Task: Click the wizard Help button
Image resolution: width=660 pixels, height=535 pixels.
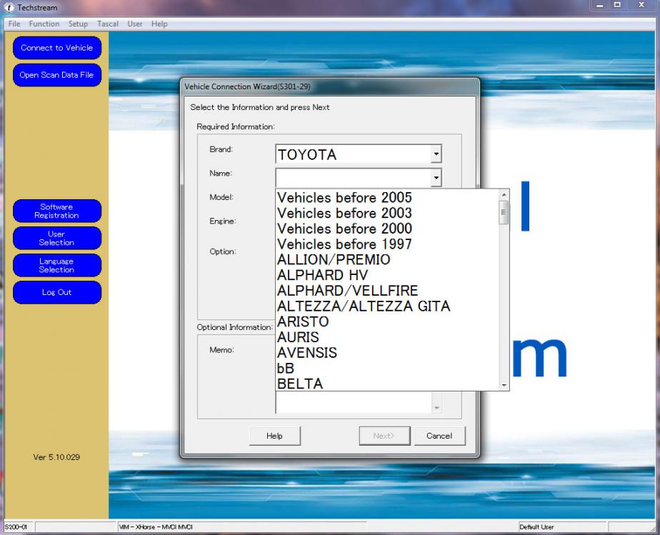Action: [x=275, y=436]
